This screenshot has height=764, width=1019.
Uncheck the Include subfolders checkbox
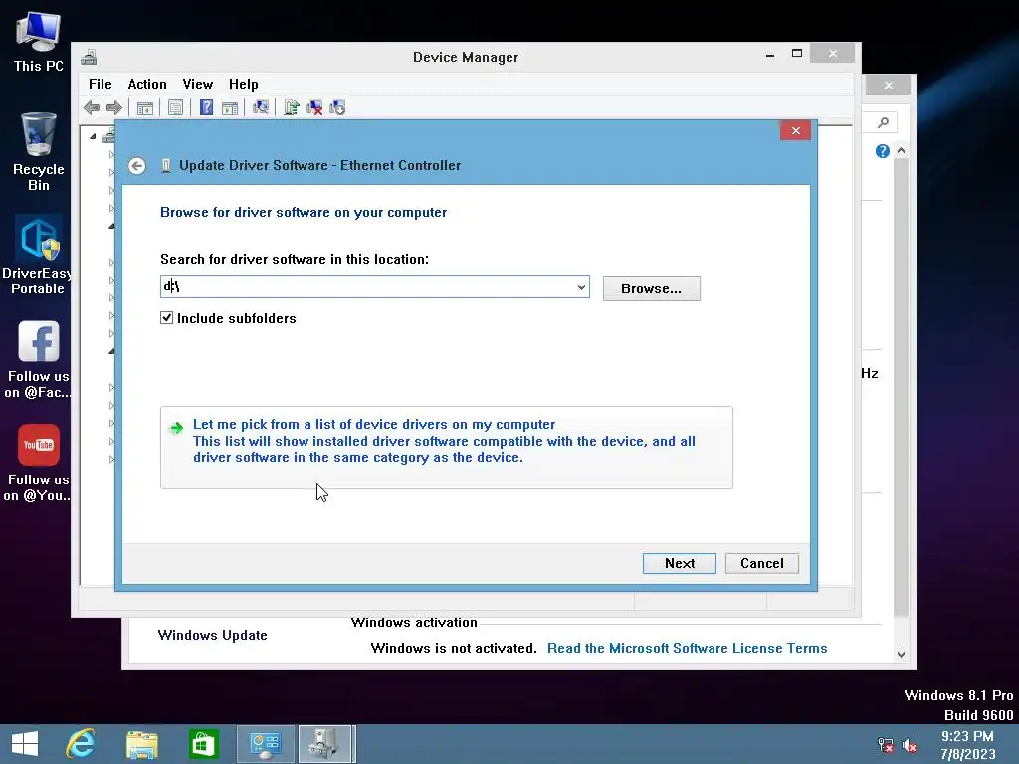click(x=167, y=317)
